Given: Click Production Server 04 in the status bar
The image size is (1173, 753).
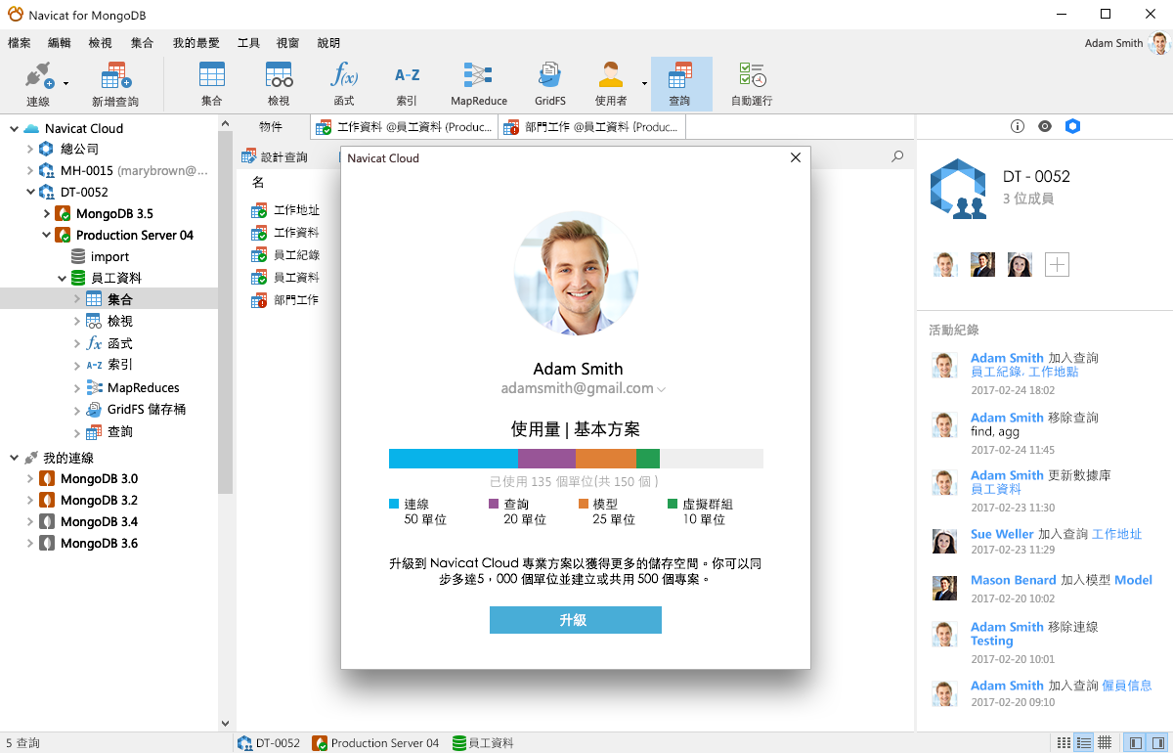Looking at the screenshot, I should [376, 743].
